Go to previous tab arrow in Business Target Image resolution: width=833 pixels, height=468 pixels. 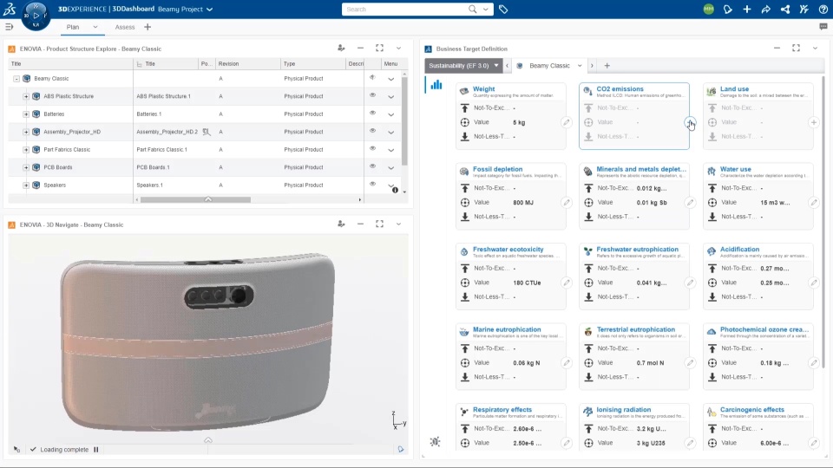pos(507,66)
